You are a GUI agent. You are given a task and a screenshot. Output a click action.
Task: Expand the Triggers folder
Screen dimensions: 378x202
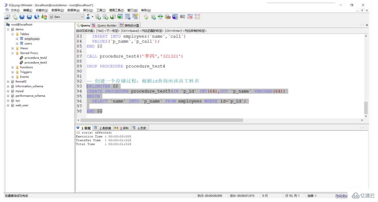click(x=13, y=72)
